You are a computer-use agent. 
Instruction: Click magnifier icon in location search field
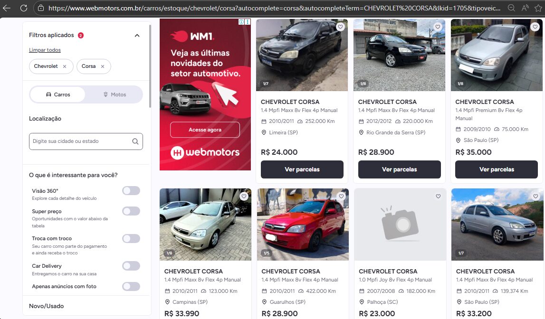pyautogui.click(x=135, y=141)
